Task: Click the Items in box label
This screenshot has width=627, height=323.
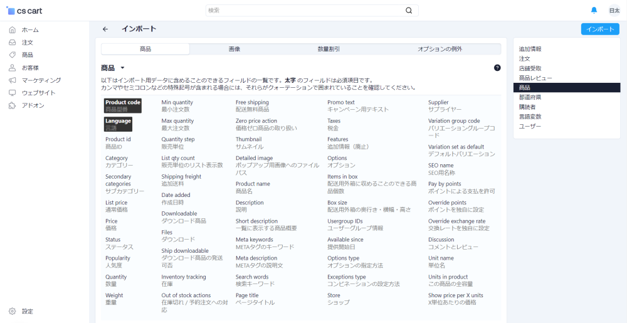Action: pyautogui.click(x=342, y=177)
